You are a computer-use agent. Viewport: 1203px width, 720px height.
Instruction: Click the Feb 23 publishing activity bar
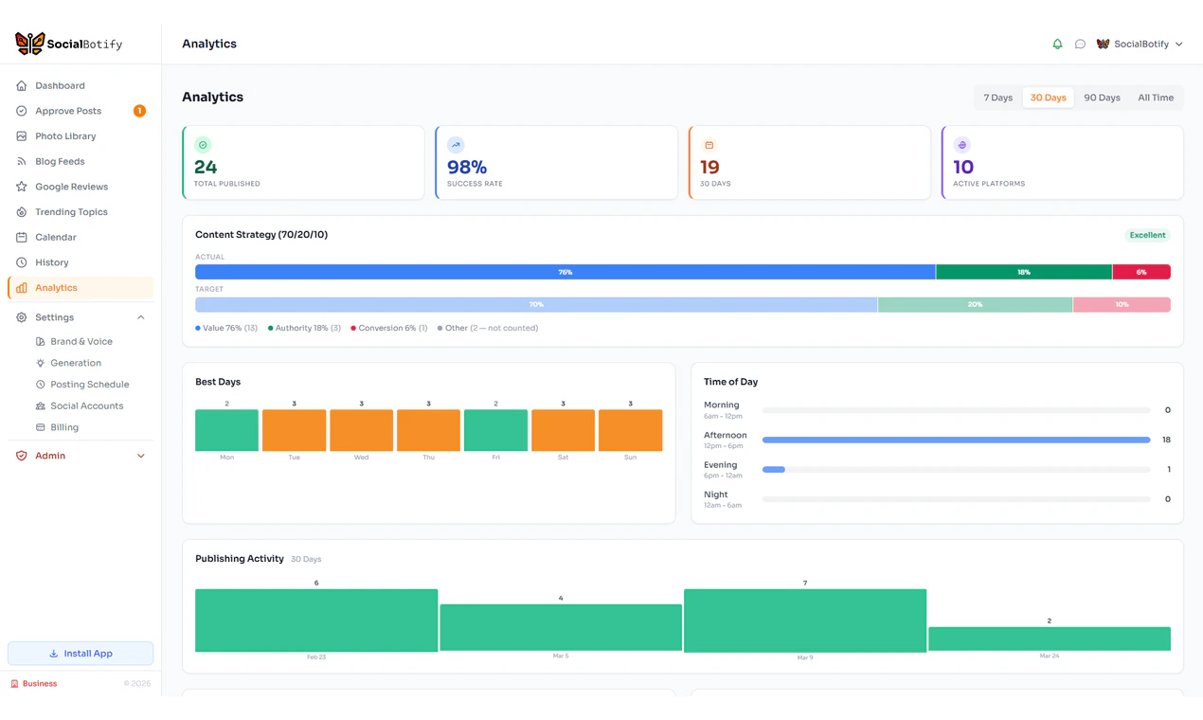click(x=316, y=621)
